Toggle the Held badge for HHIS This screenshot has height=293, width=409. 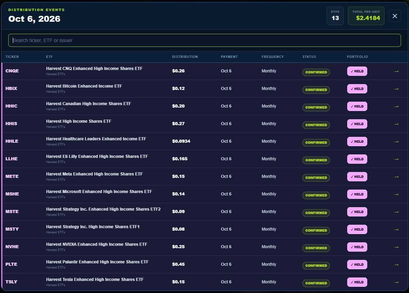(357, 124)
